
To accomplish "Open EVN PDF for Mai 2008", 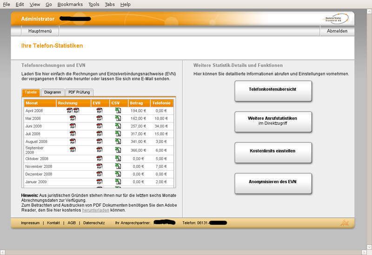I will pyautogui.click(x=100, y=118).
